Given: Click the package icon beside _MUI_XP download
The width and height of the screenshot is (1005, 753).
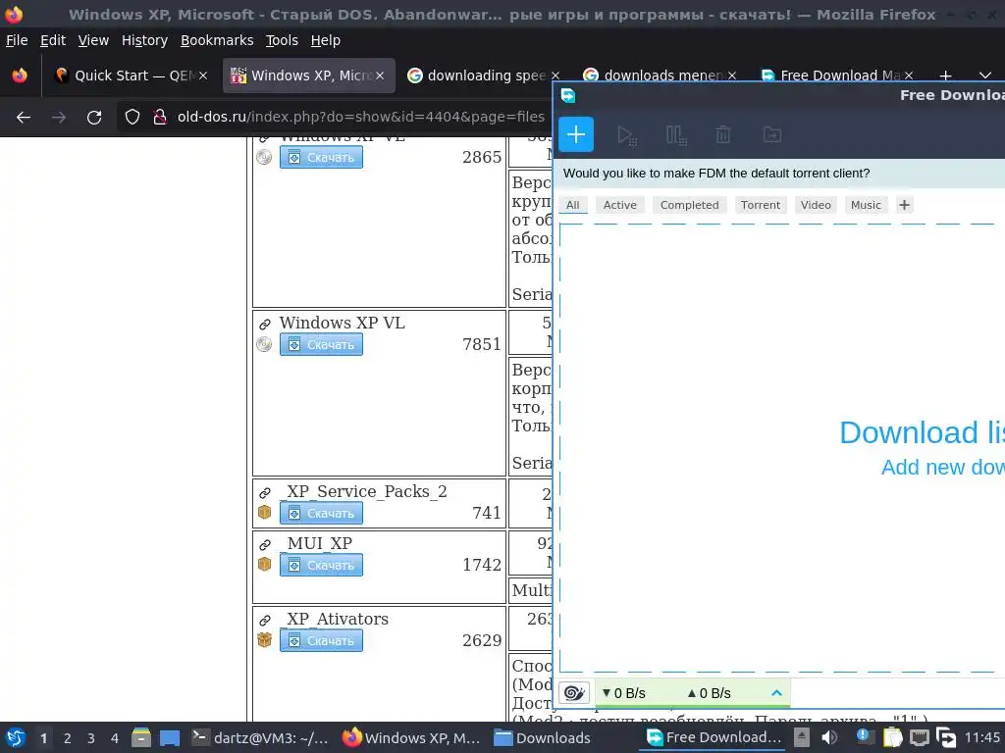Looking at the screenshot, I should tap(264, 564).
